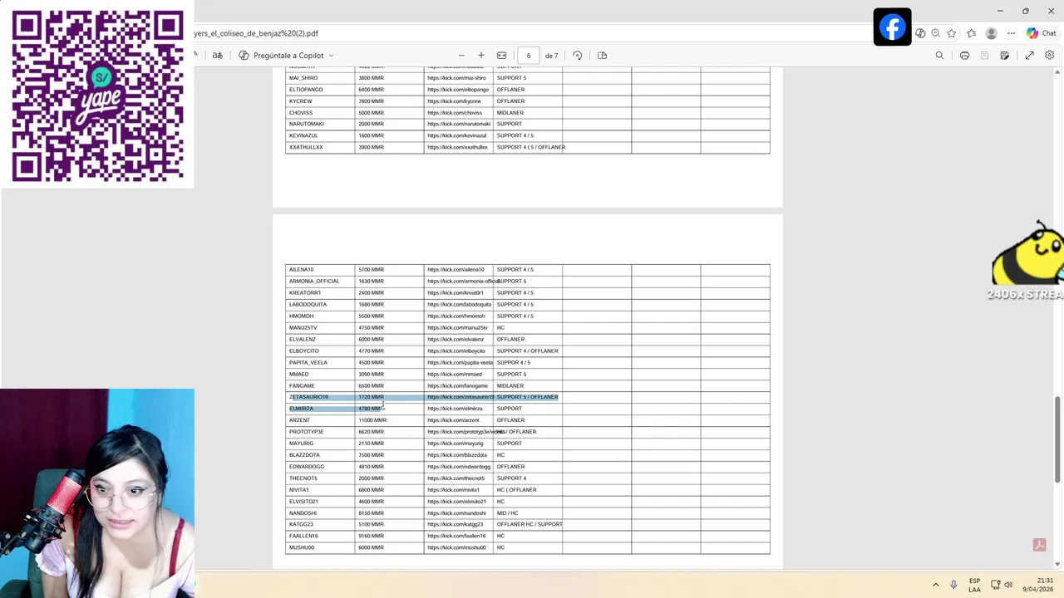Open the Copilot Chat sidebar
The width and height of the screenshot is (1064, 598).
(1042, 33)
